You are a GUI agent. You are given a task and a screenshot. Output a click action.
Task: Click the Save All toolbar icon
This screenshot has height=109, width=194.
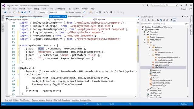click(25, 12)
